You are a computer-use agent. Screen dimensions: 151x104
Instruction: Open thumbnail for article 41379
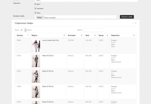tap(36, 61)
